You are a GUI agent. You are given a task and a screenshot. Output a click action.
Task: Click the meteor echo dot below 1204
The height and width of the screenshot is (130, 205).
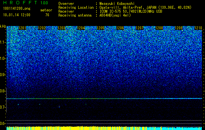86,104
